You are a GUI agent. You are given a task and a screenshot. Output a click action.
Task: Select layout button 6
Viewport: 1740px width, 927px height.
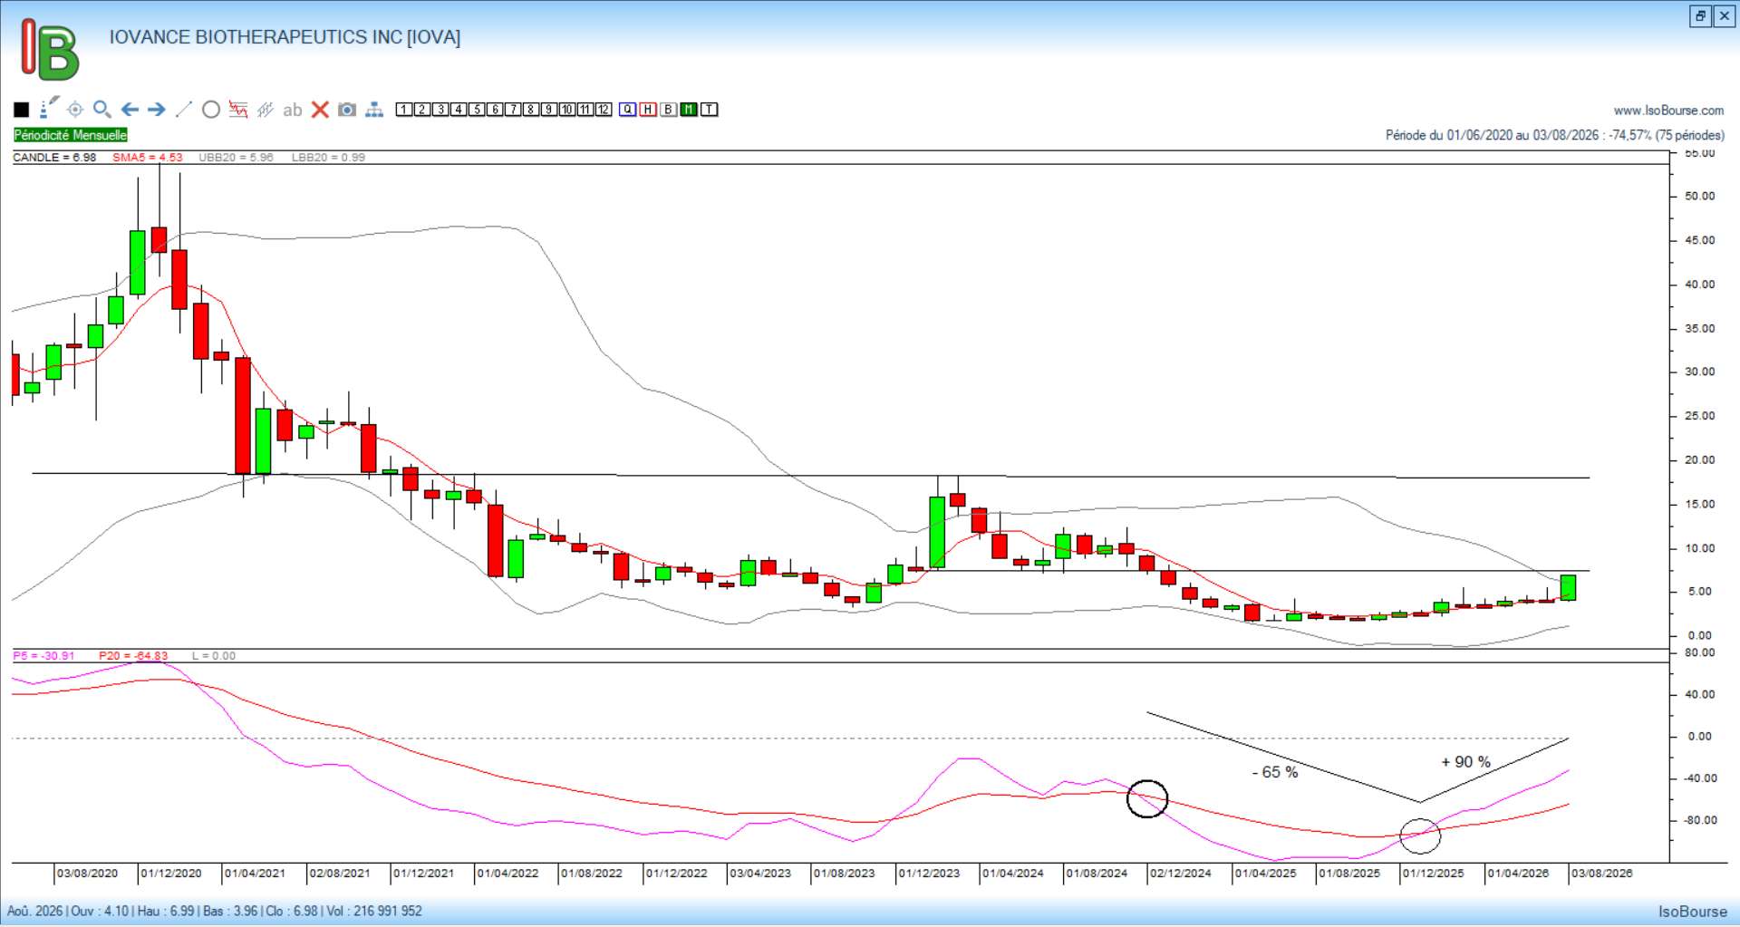click(495, 110)
